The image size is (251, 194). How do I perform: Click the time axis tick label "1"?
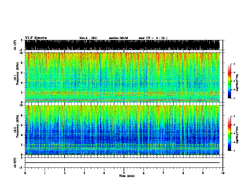click(45, 173)
